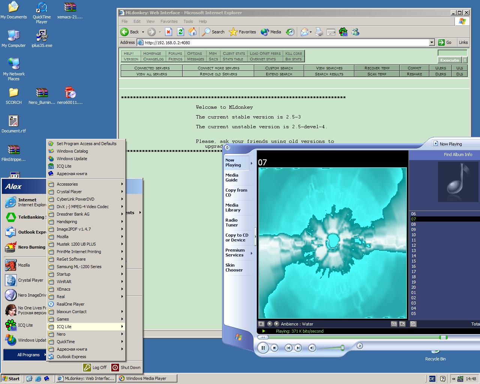The height and width of the screenshot is (384, 480).
Task: Click the ICQ Lite toolbar icon in IE
Action: click(343, 32)
